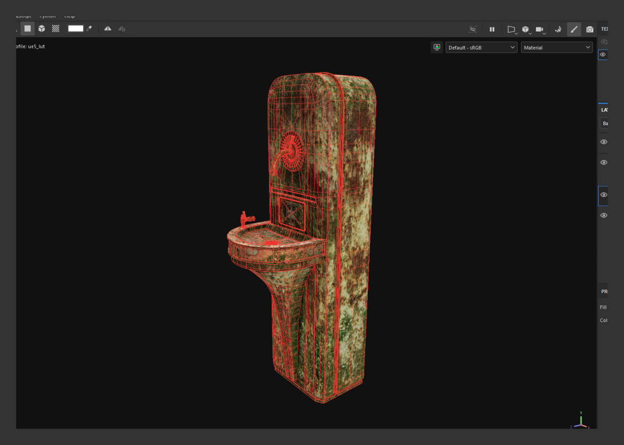The width and height of the screenshot is (624, 445).
Task: Hide the bottom layer using its eye toggle
Action: tap(603, 215)
